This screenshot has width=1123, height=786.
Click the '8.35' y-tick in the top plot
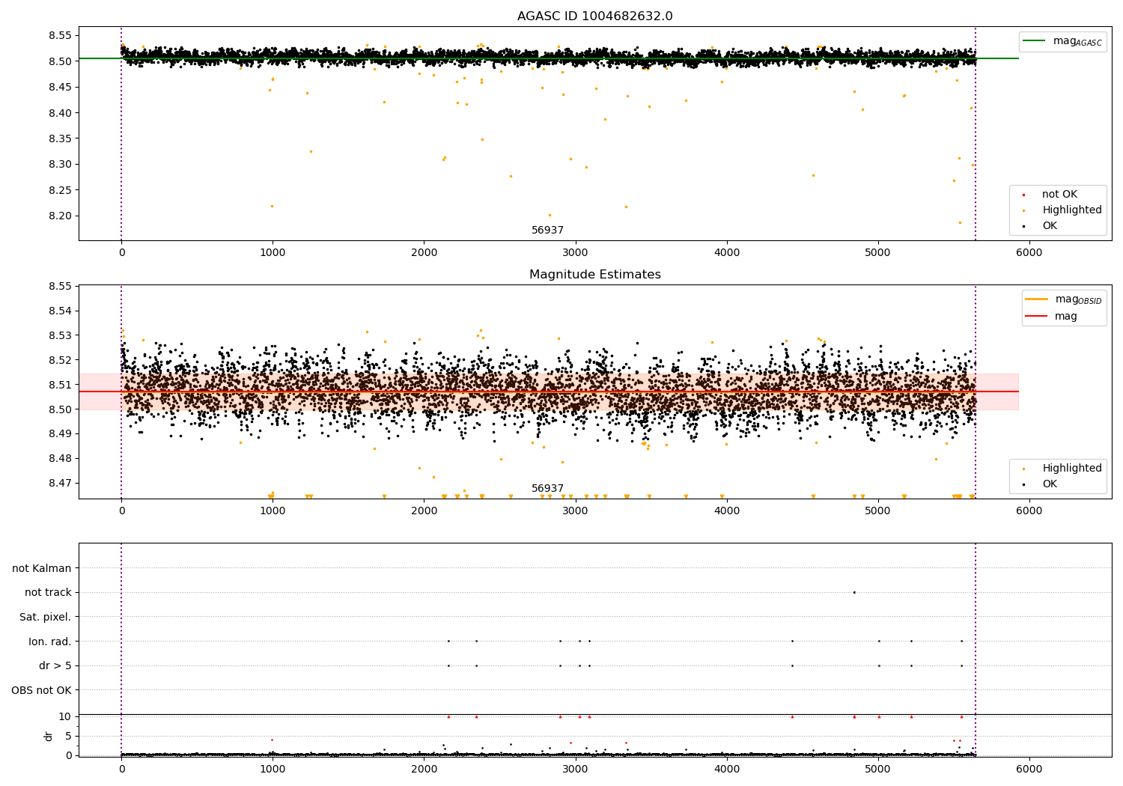coord(59,139)
